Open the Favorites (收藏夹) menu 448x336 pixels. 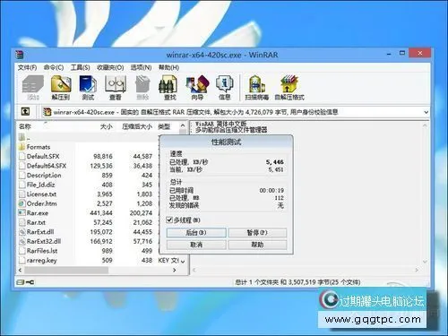(110, 67)
